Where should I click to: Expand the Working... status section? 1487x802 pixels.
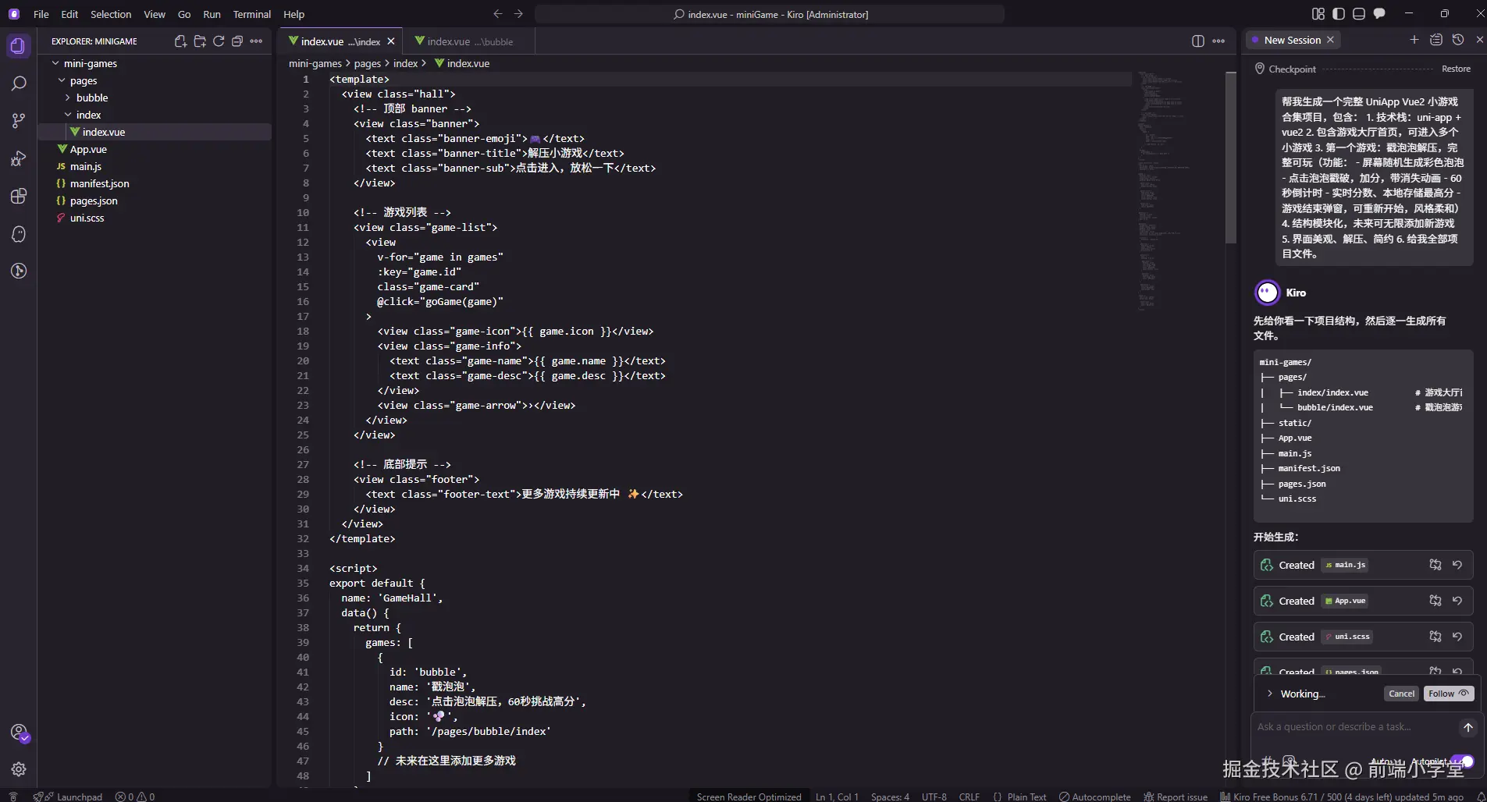coord(1270,694)
